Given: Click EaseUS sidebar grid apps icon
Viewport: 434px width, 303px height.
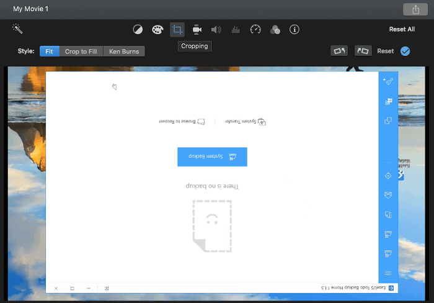Looking at the screenshot, I should pyautogui.click(x=388, y=101).
